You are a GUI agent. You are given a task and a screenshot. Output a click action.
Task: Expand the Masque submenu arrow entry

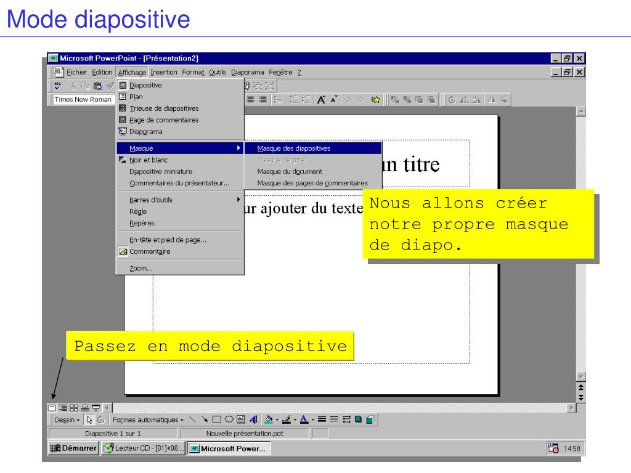click(180, 148)
